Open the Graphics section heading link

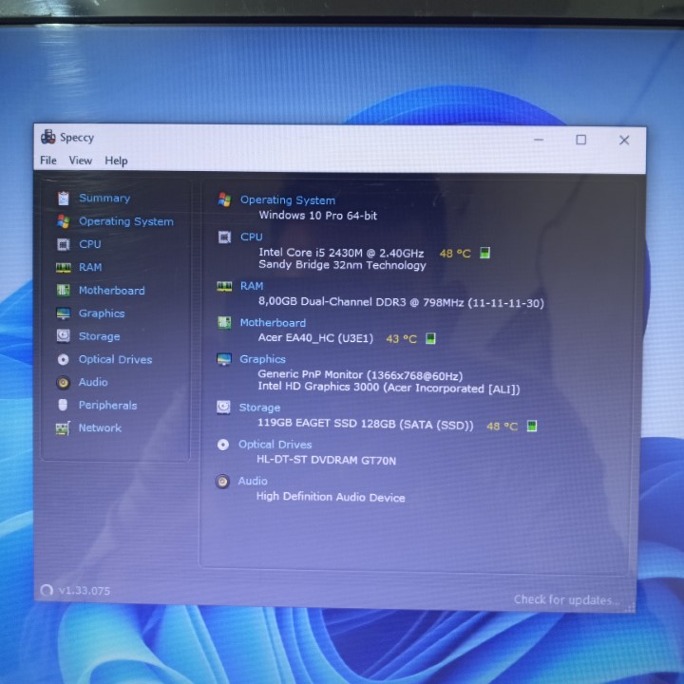click(262, 359)
